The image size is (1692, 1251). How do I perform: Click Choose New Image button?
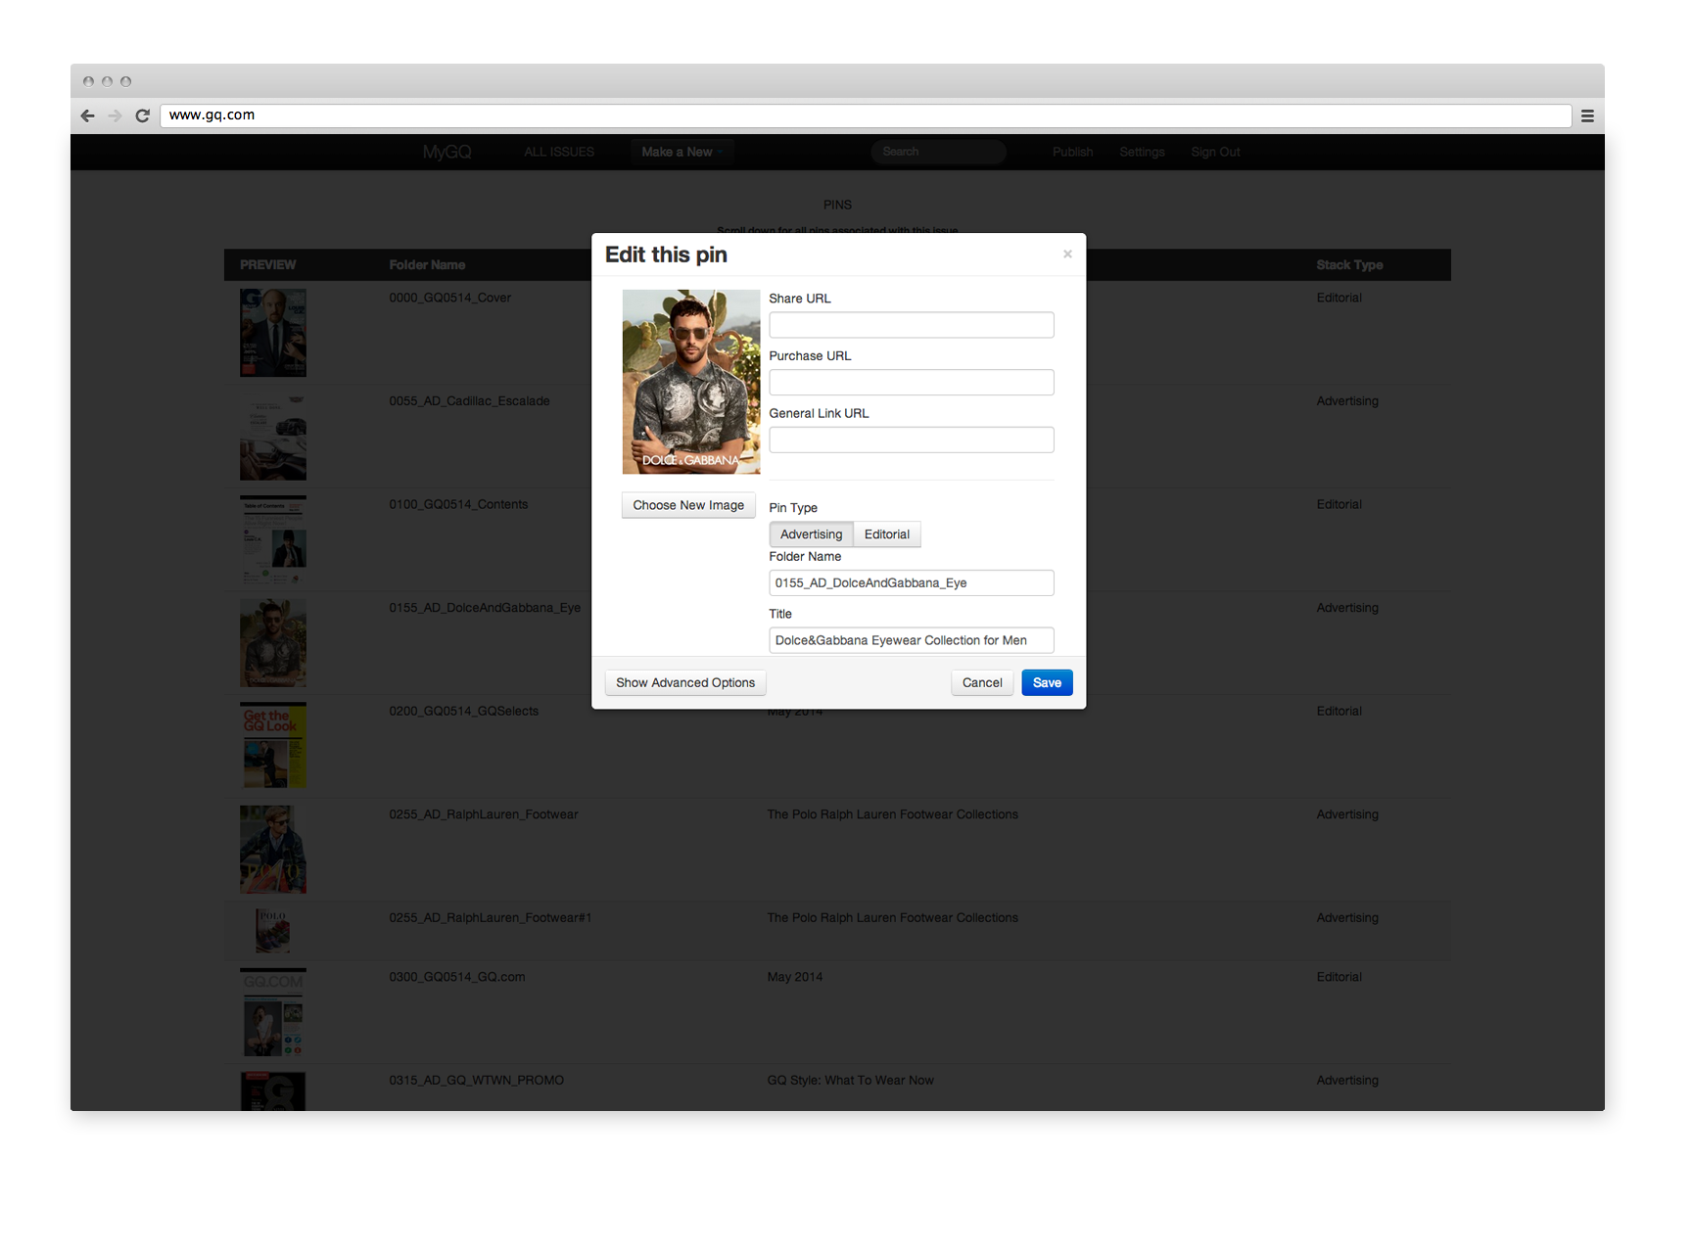[687, 505]
